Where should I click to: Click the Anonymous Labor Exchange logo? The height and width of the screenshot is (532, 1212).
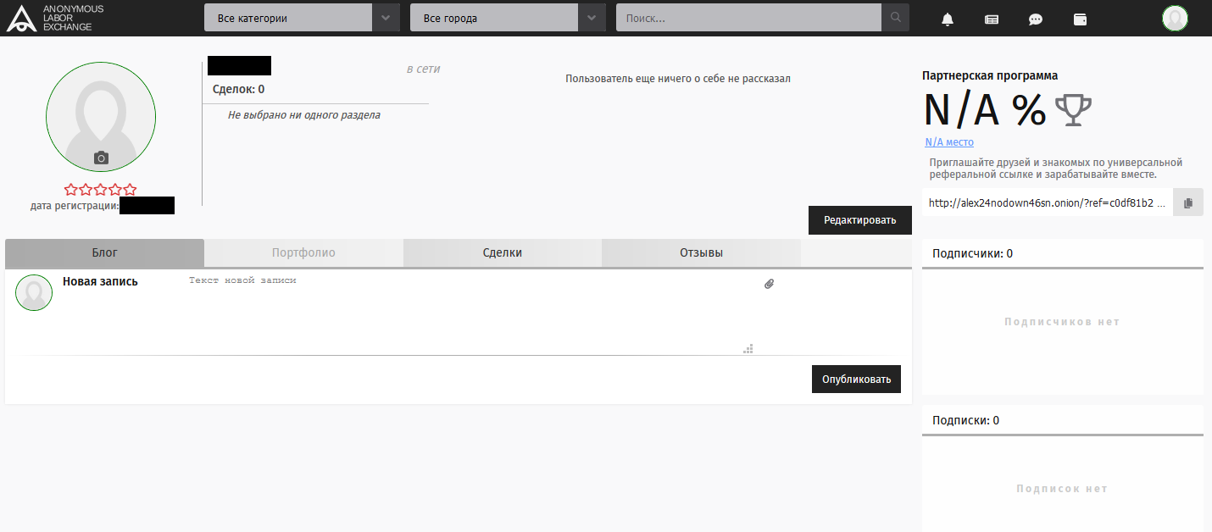[55, 18]
